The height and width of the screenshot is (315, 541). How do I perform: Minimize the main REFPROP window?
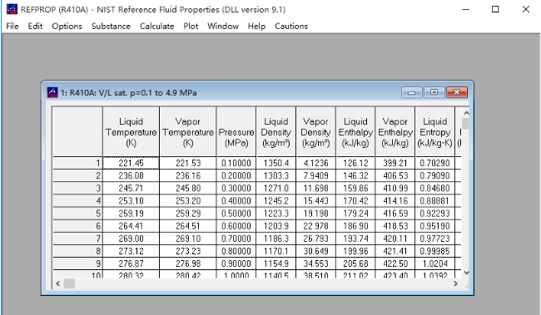pyautogui.click(x=466, y=9)
